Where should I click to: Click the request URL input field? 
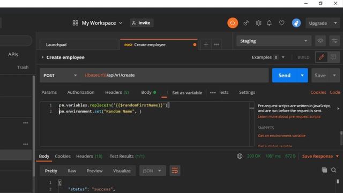point(175,75)
